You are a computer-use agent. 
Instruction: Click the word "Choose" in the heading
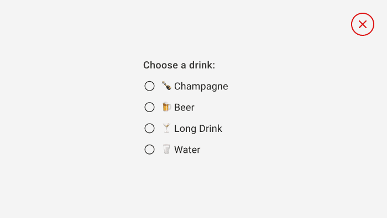161,65
